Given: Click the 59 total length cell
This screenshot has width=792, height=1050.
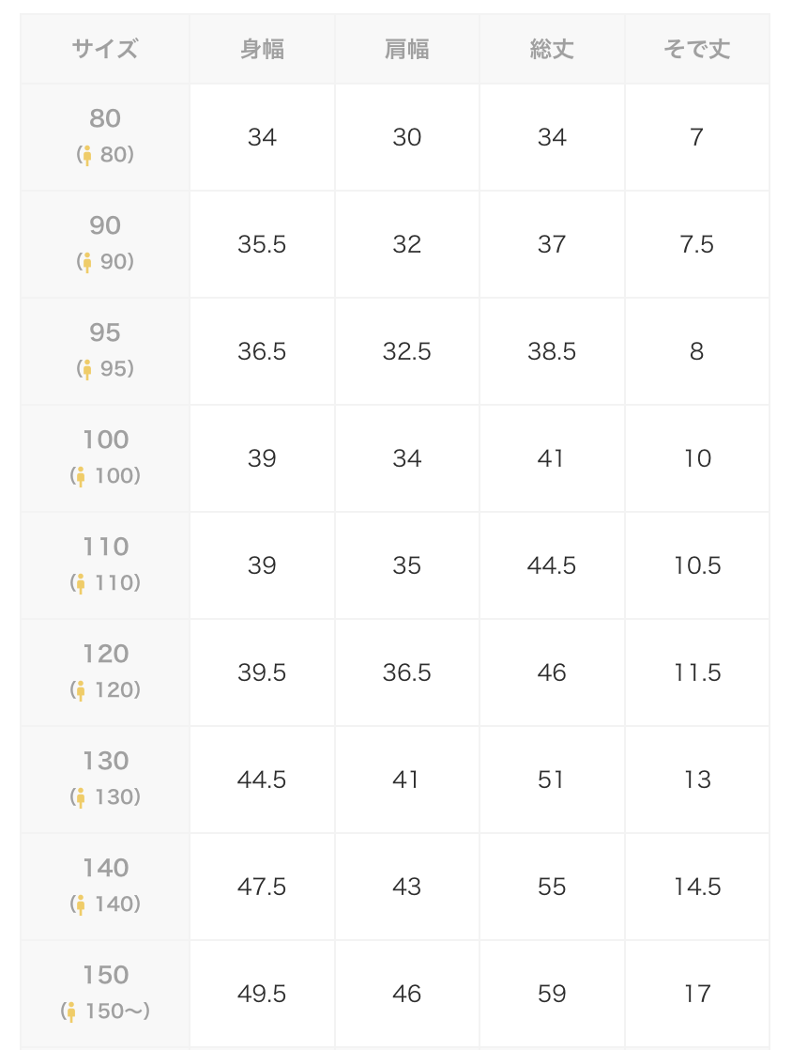Looking at the screenshot, I should (552, 994).
